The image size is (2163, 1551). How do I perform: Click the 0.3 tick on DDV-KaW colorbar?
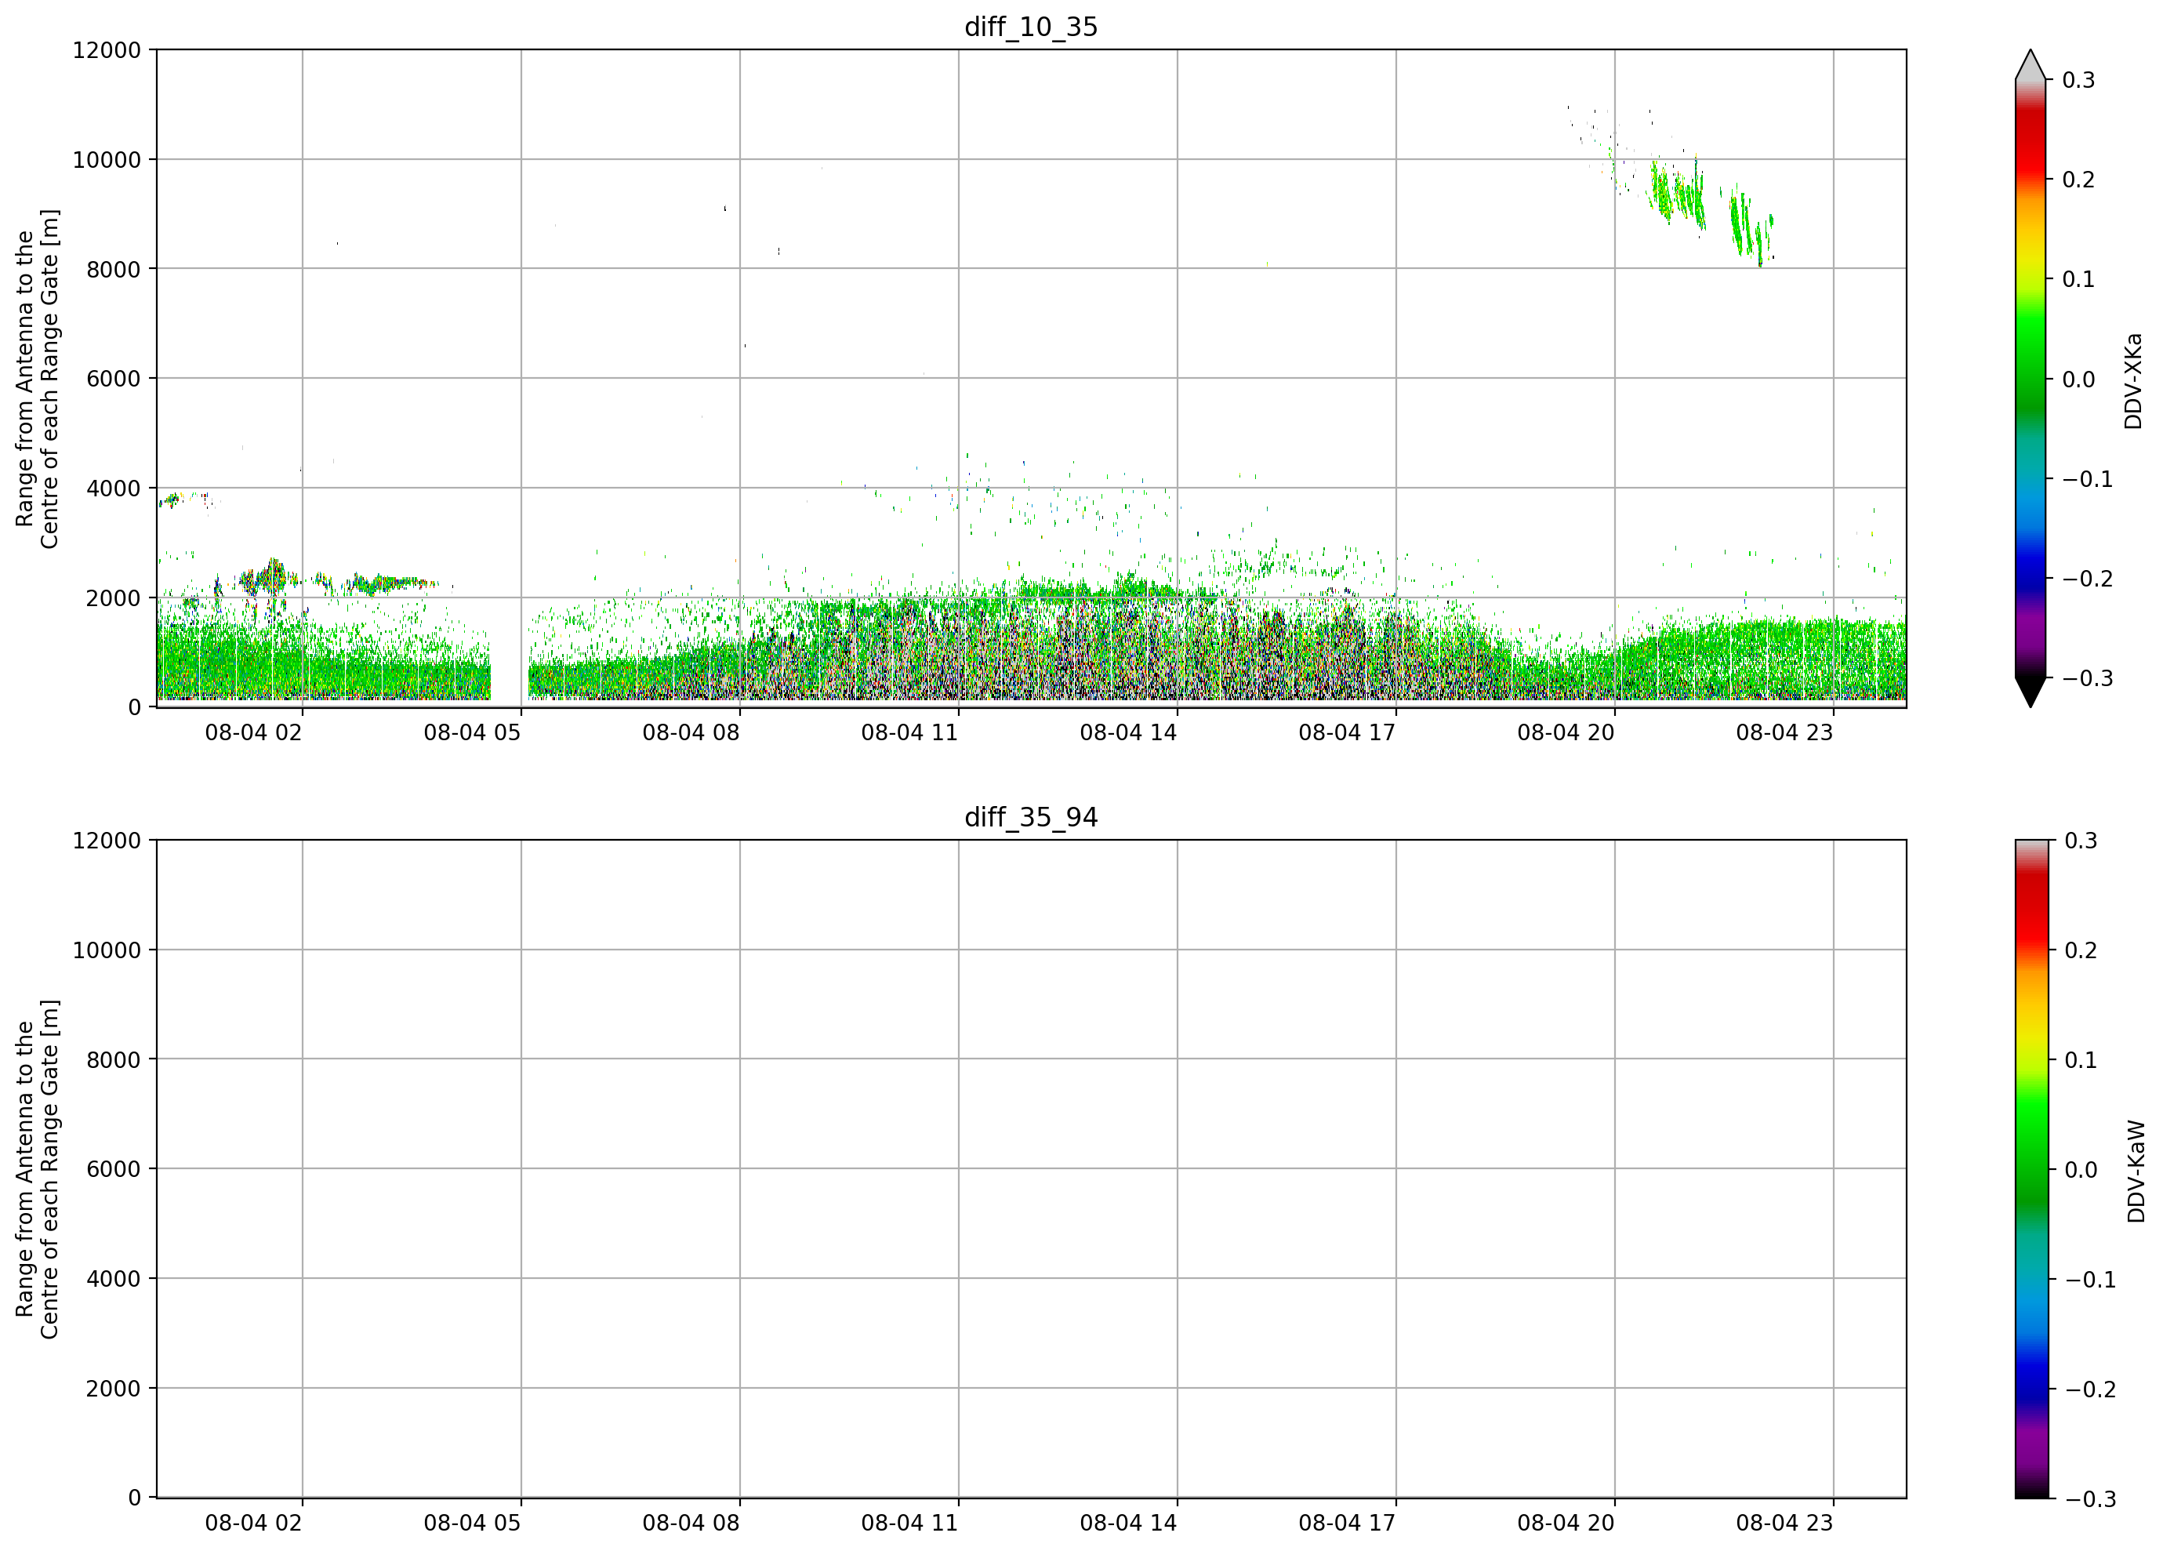[x=2080, y=841]
